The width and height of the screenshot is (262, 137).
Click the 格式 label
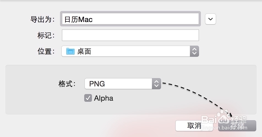click(67, 84)
